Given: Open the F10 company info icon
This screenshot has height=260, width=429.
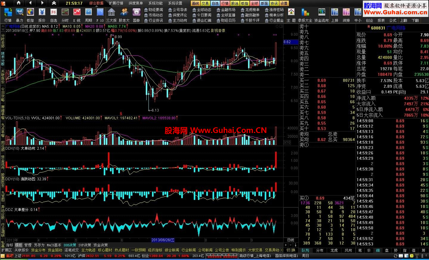Looking at the screenshot, I should 100,15.
